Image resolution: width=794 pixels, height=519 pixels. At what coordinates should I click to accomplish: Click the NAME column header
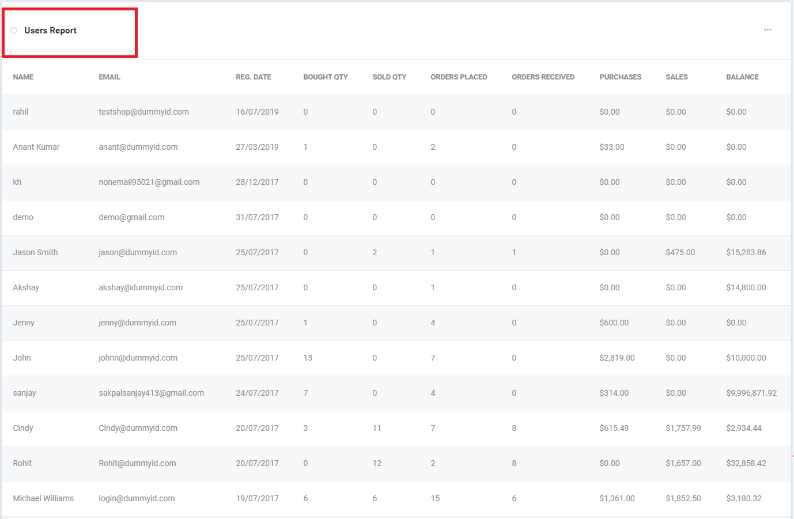(x=24, y=77)
